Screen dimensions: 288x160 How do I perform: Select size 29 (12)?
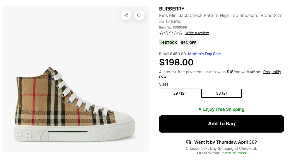point(179,93)
